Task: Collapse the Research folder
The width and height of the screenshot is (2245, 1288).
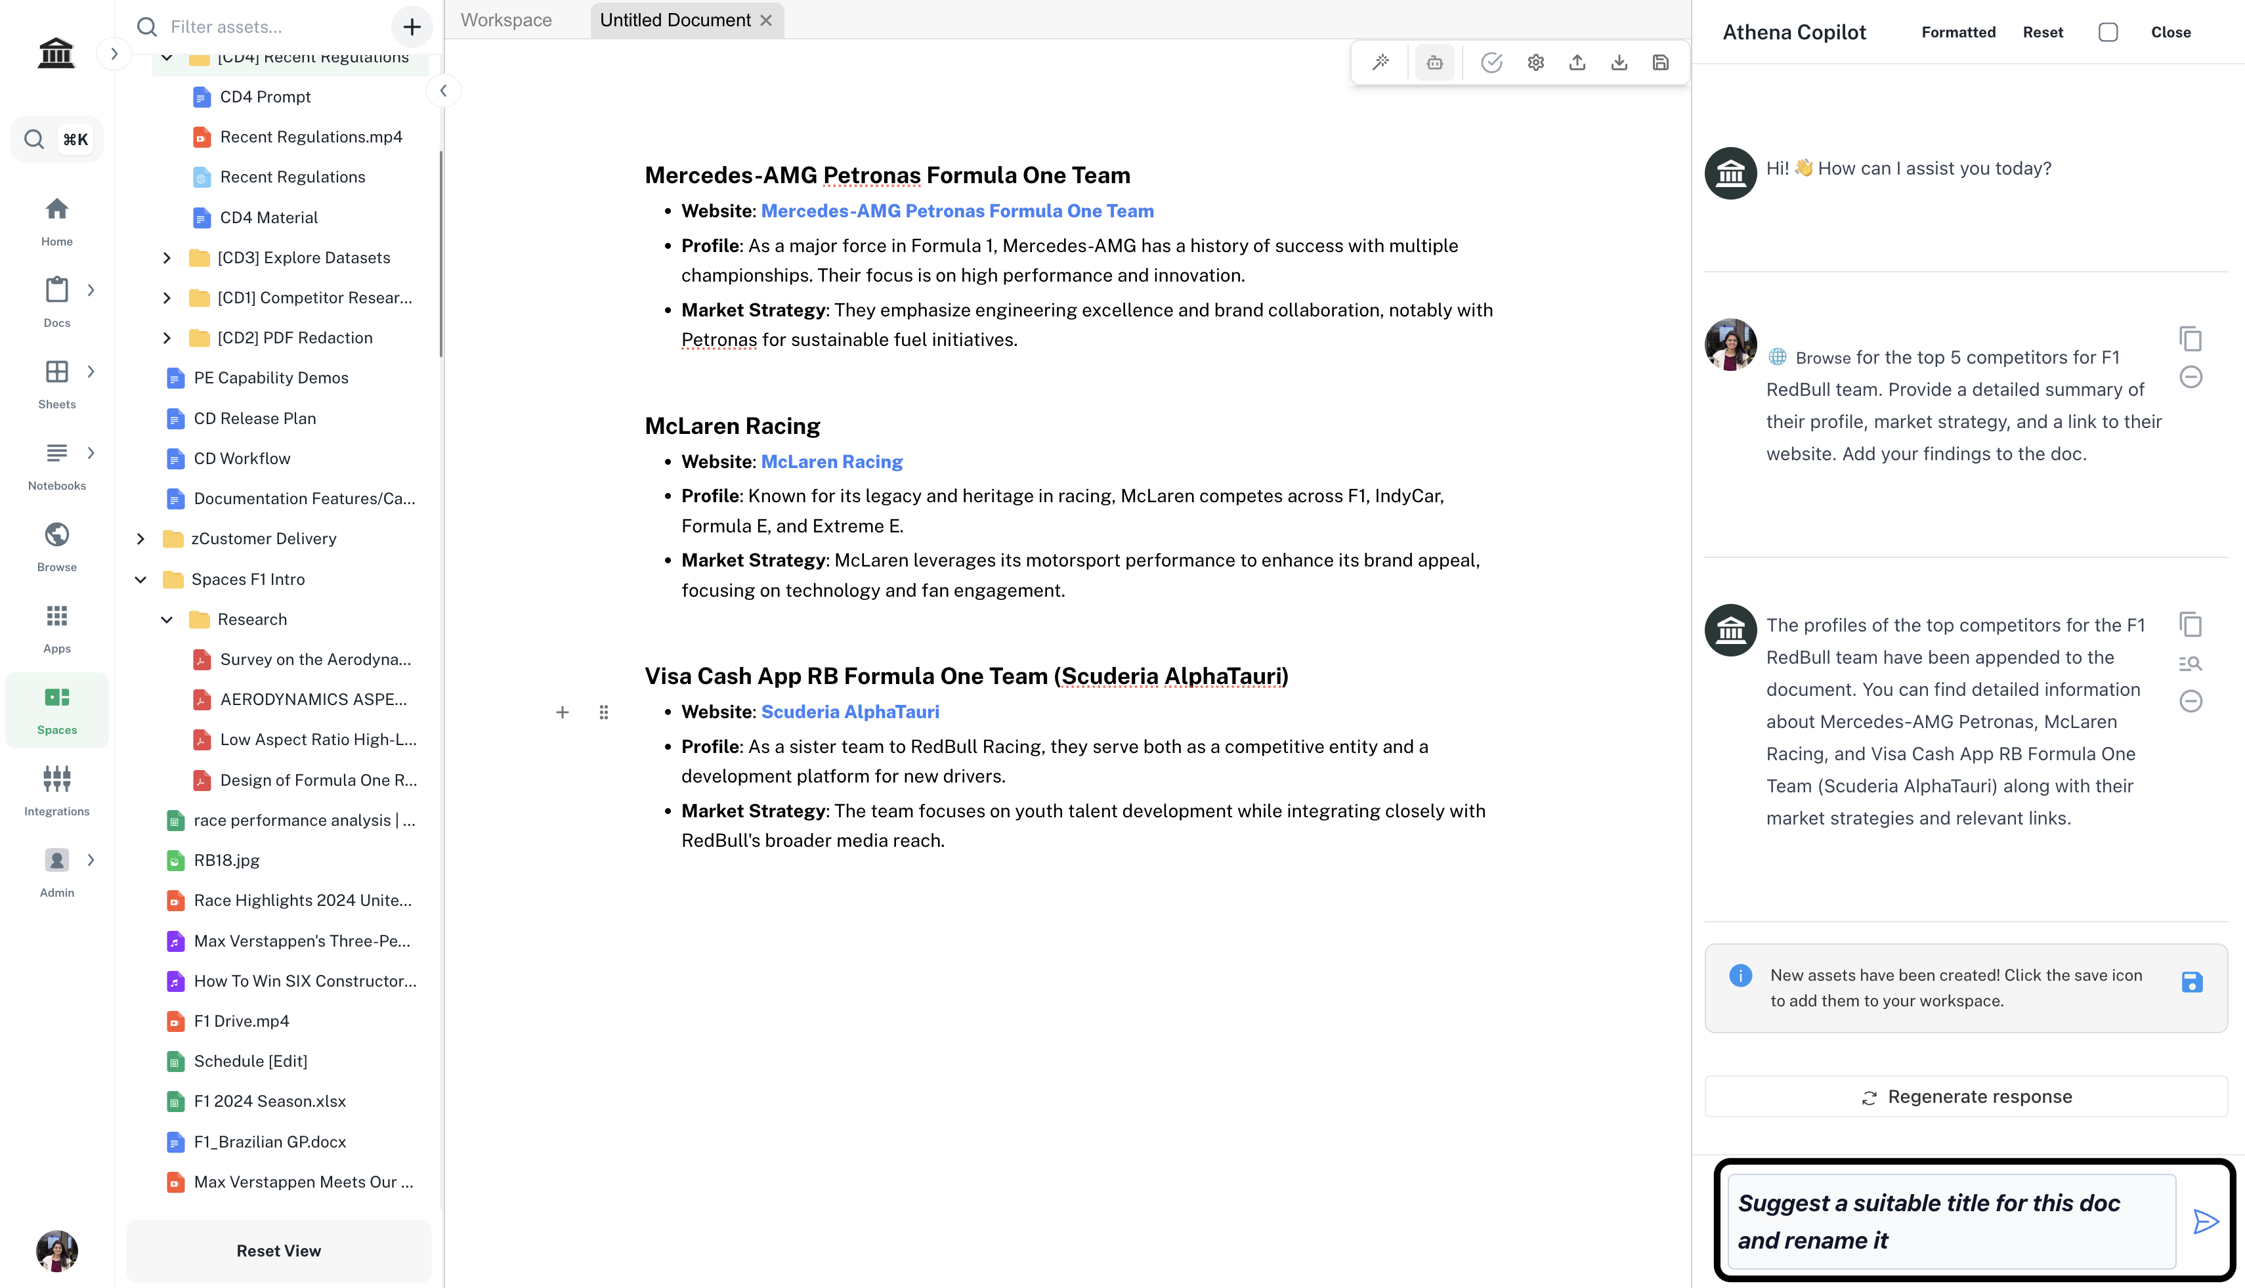Action: point(166,619)
